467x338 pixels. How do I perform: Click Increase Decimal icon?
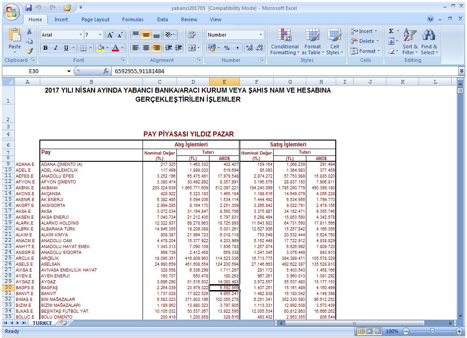pyautogui.click(x=249, y=48)
